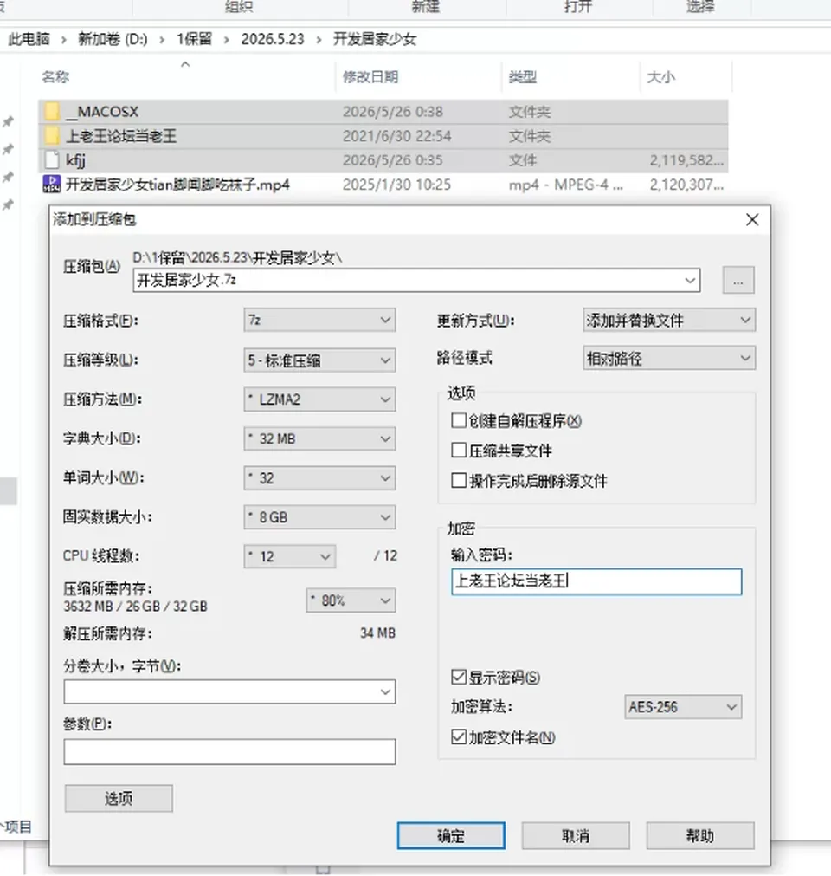Expand the 单词大小 dropdown

(x=319, y=478)
